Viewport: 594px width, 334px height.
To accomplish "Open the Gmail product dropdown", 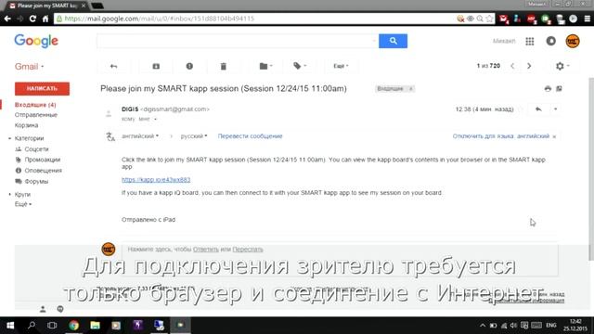I will pyautogui.click(x=29, y=67).
